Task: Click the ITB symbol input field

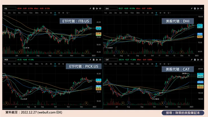Action: [x=10, y=8]
